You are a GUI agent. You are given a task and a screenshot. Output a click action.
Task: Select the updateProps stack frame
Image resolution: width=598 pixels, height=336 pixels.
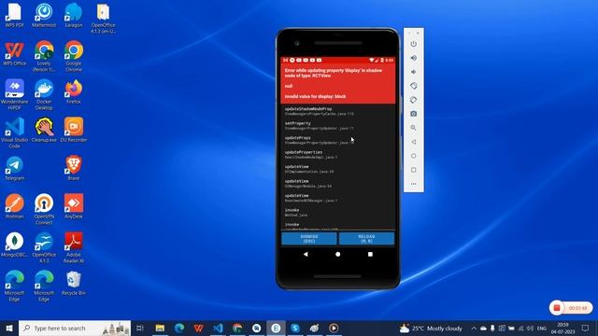tap(338, 140)
